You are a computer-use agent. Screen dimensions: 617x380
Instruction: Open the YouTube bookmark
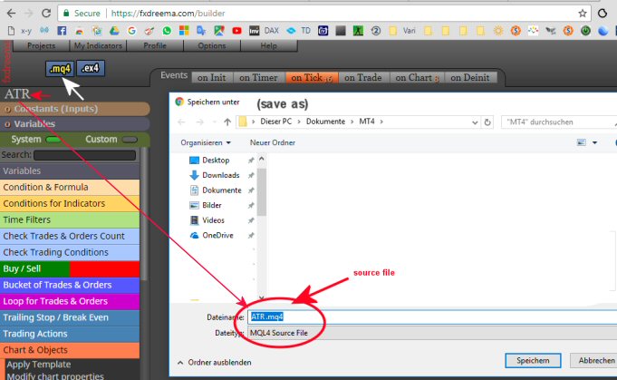(236, 31)
